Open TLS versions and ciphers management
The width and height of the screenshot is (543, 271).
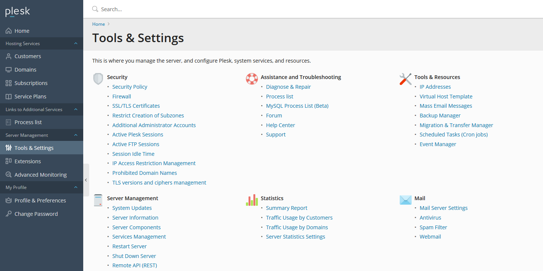[x=159, y=183]
